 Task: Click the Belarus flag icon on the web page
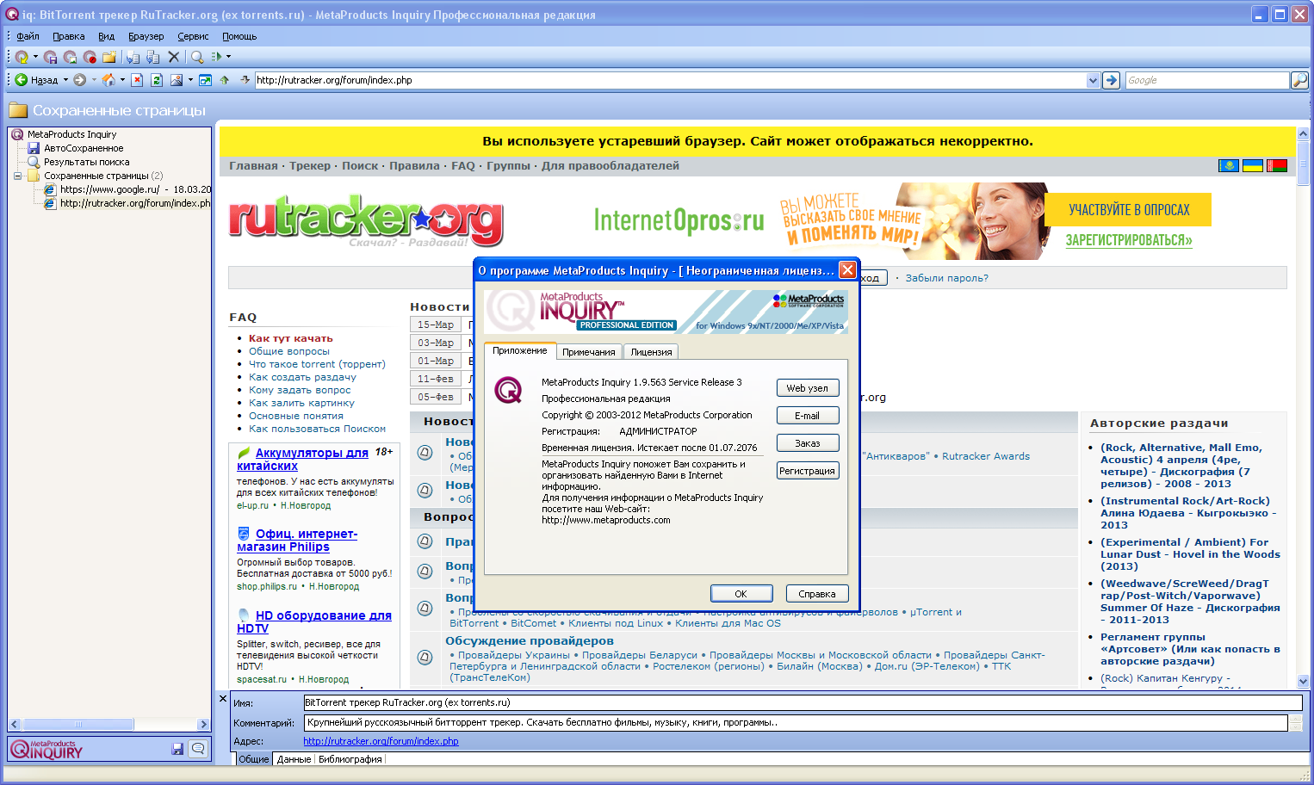[x=1277, y=165]
